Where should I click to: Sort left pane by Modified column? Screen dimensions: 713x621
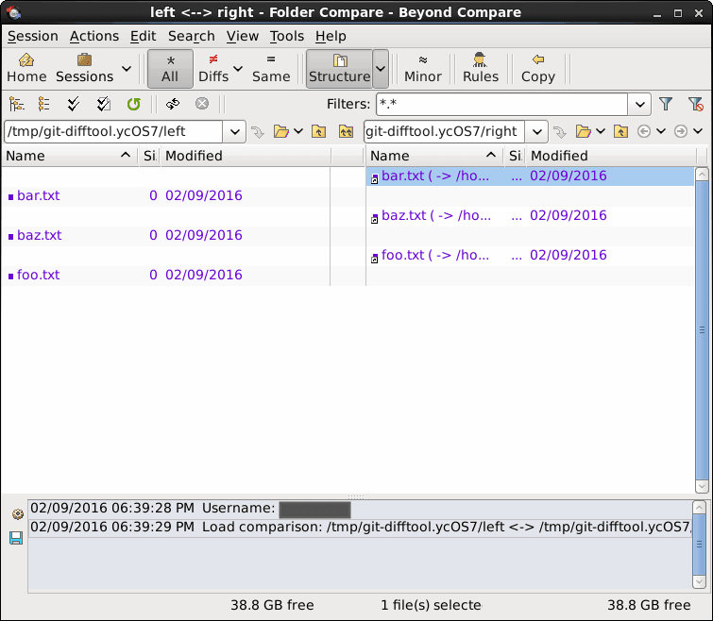point(246,156)
